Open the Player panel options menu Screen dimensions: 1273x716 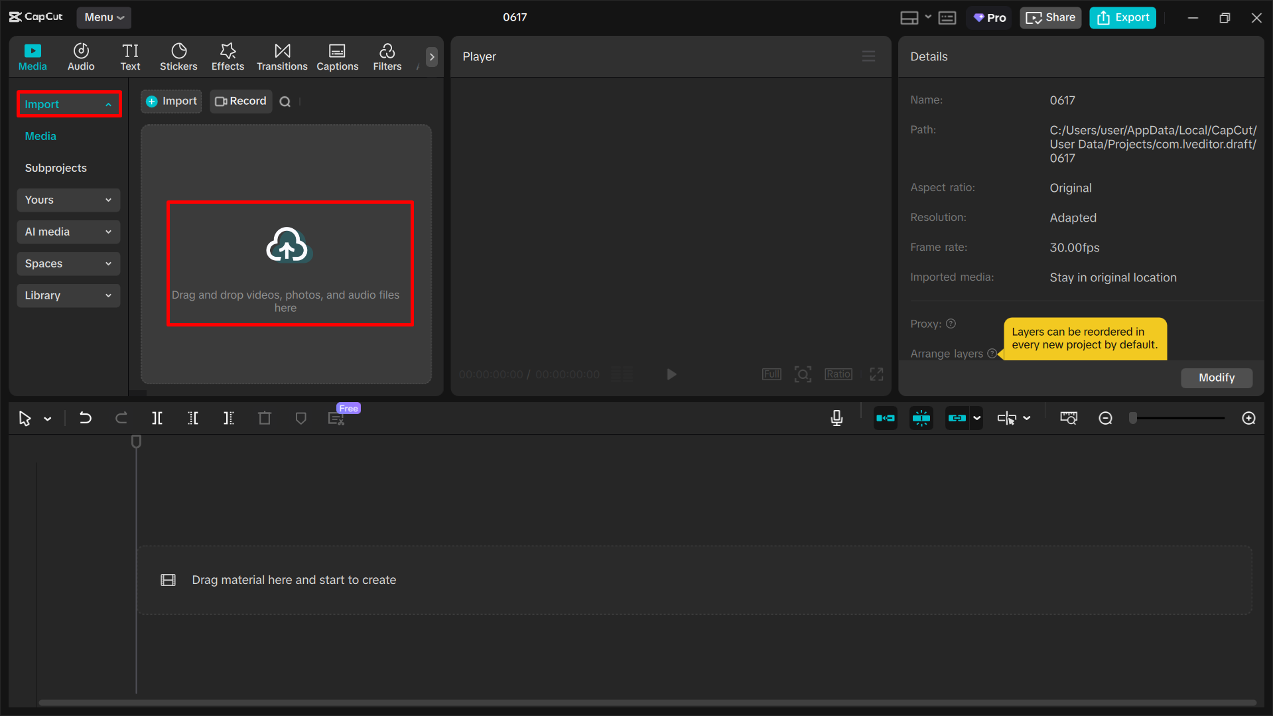coord(868,56)
